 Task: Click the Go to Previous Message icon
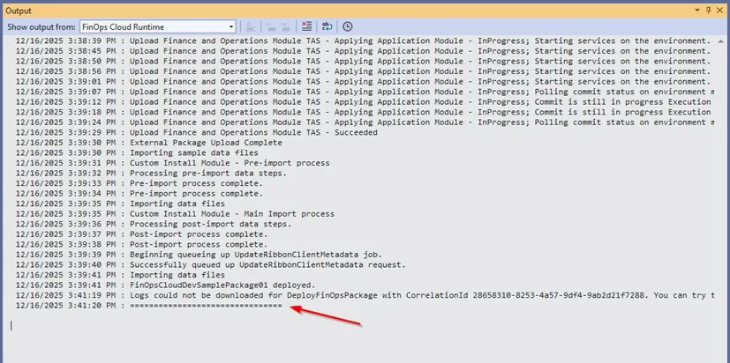(271, 27)
